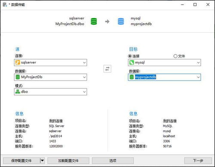Click the orange sqlserver connection icon
The image size is (215, 167).
[18, 62]
